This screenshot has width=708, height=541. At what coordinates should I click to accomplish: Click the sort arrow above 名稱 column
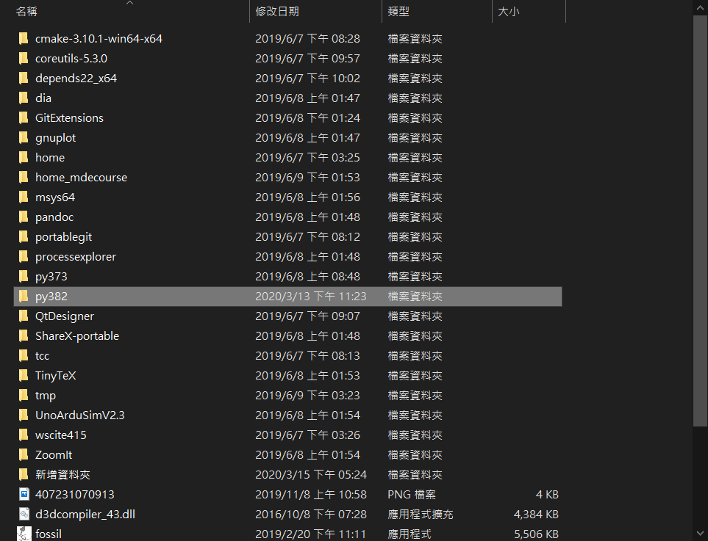point(129,3)
